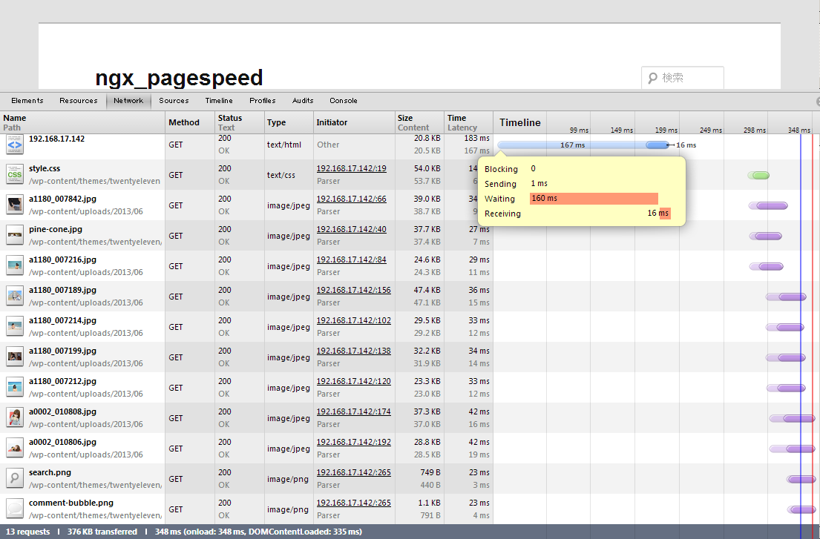Open the Audits tab
The height and width of the screenshot is (539, 820).
click(303, 101)
